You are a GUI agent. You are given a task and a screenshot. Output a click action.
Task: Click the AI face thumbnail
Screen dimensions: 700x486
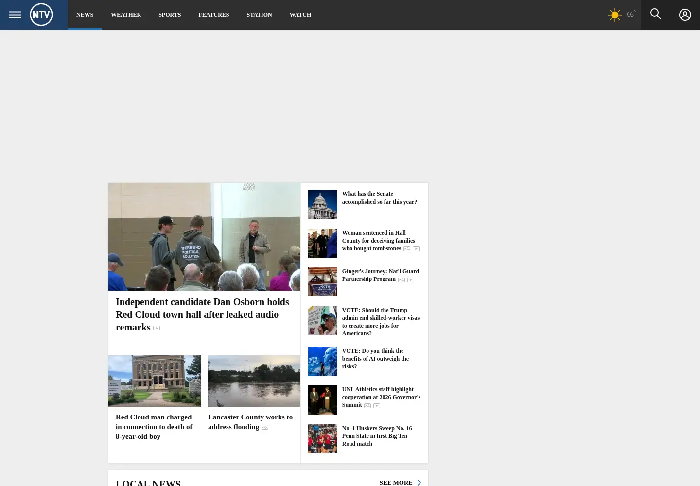pos(323,362)
